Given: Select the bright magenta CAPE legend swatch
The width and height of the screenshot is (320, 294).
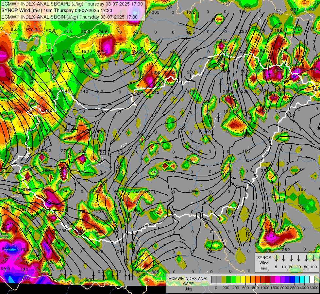Looking at the screenshot, I should [x=278, y=280].
